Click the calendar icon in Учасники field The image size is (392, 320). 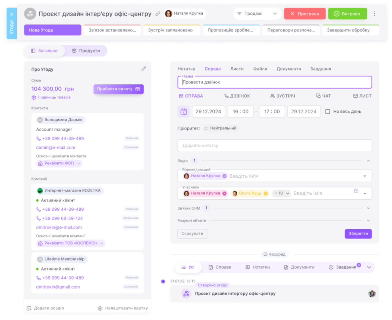(356, 191)
